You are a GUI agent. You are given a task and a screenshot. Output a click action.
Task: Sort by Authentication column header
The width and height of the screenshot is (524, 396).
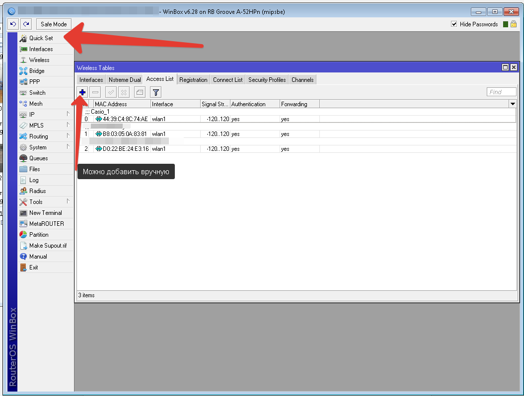(x=255, y=104)
